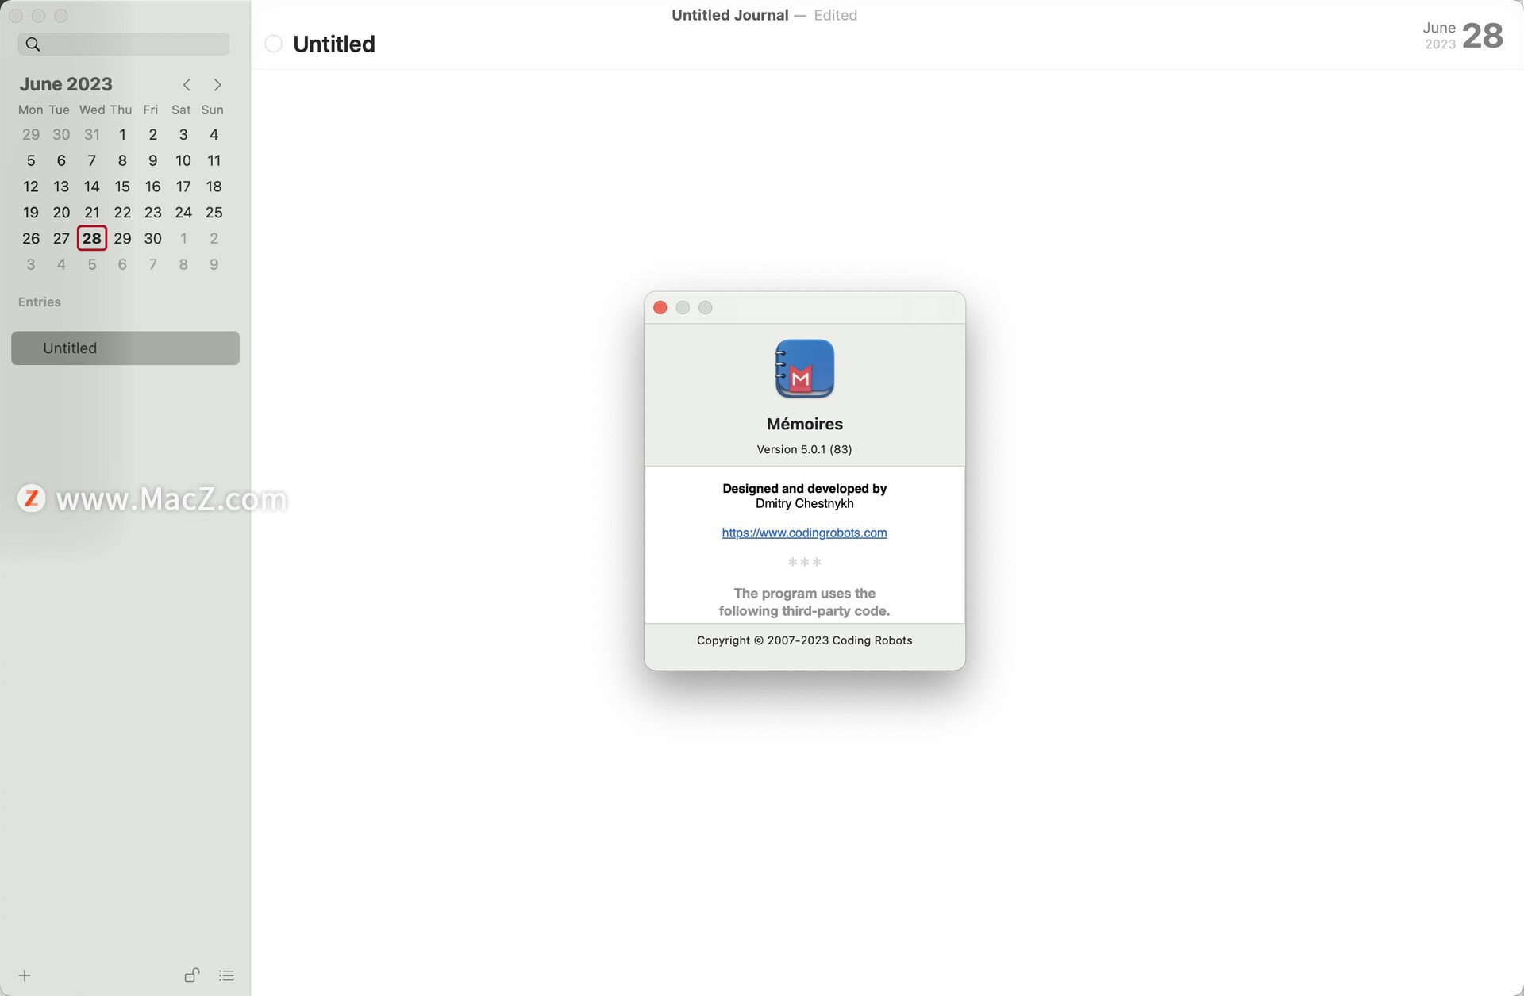Select June 30 in the calendar
The height and width of the screenshot is (996, 1524).
153,239
